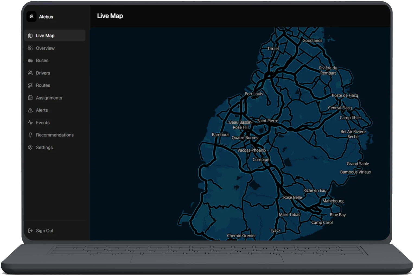The image size is (414, 276).
Task: Click Bambous Virieux map label
Action: [x=355, y=172]
